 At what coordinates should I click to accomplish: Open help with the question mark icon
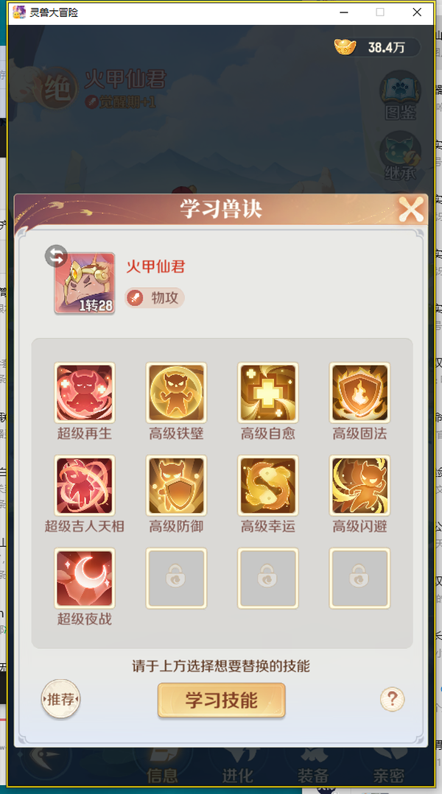click(x=393, y=700)
